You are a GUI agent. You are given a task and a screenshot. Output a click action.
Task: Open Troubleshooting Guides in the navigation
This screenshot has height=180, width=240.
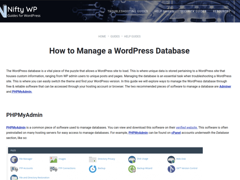(x=127, y=11)
